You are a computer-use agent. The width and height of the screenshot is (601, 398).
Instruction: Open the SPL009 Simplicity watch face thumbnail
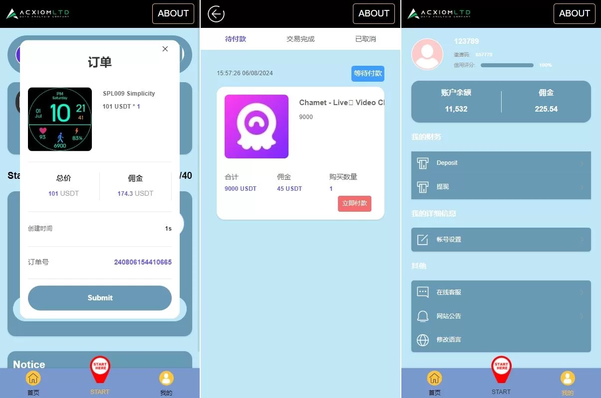pos(60,119)
